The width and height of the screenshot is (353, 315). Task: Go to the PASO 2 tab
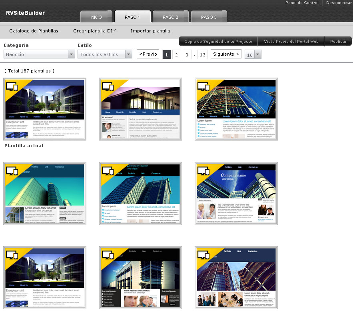[170, 17]
